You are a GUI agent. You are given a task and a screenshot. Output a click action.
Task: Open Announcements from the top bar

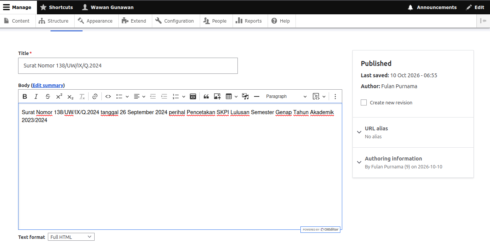pyautogui.click(x=432, y=7)
